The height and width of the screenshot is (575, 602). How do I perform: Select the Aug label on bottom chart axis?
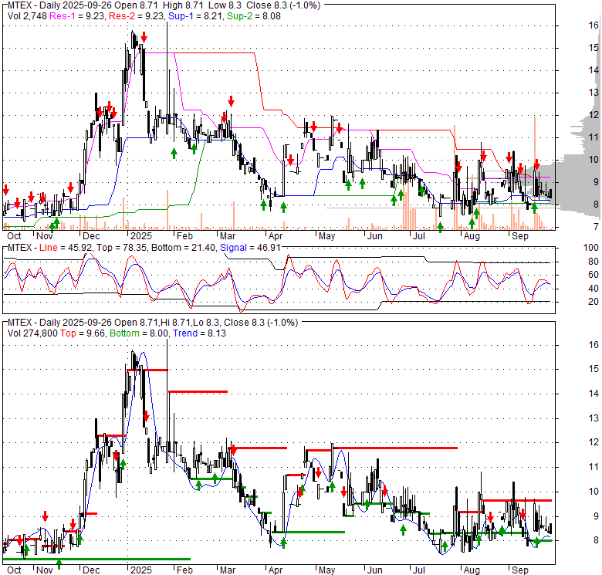tap(472, 570)
